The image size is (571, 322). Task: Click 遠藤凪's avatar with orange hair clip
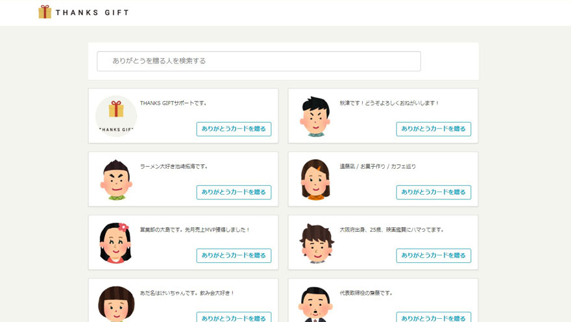pyautogui.click(x=315, y=179)
